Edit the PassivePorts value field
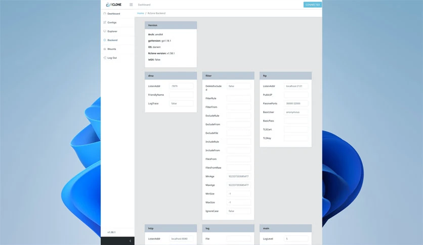This screenshot has width=423, height=245. click(296, 103)
